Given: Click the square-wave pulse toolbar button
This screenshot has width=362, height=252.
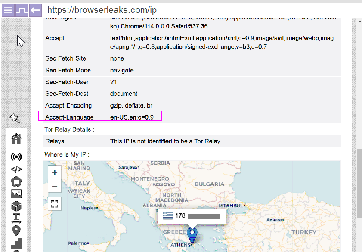Looking at the screenshot, I should pyautogui.click(x=22, y=10).
